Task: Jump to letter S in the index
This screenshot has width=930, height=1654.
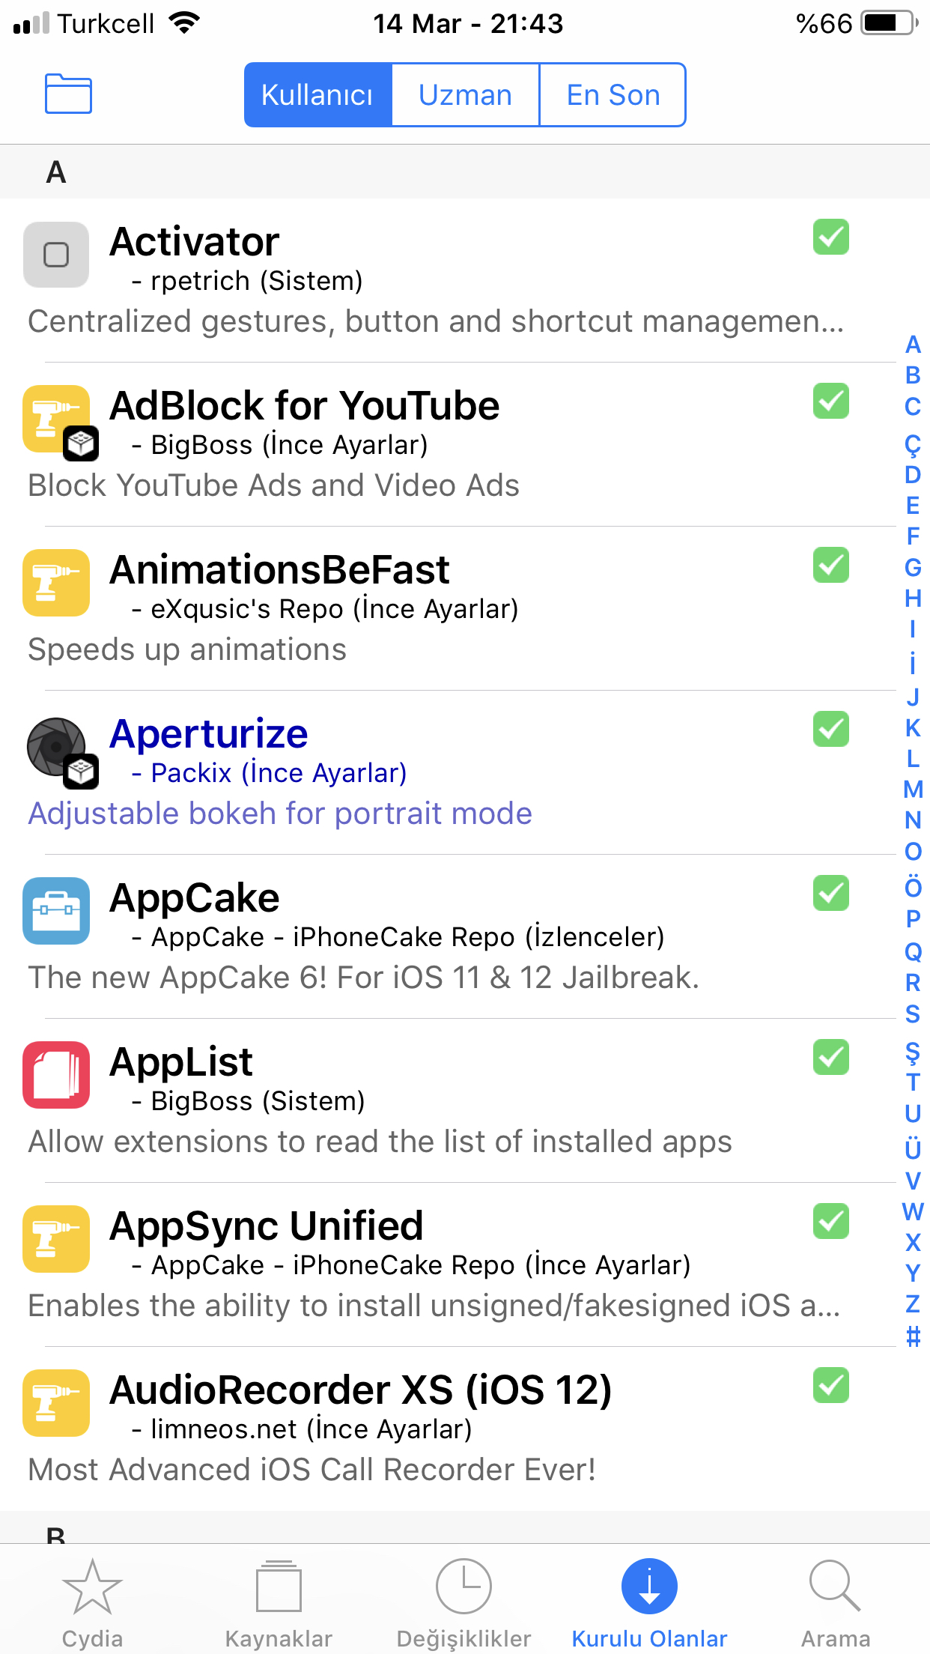Action: (x=913, y=1014)
